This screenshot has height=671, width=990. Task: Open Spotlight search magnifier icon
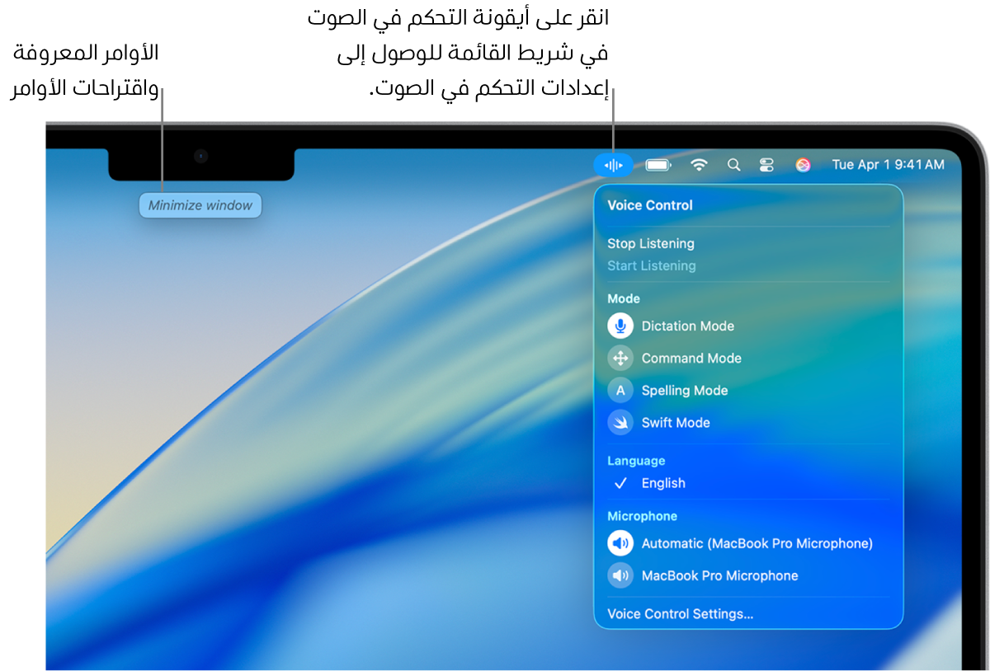pos(733,165)
